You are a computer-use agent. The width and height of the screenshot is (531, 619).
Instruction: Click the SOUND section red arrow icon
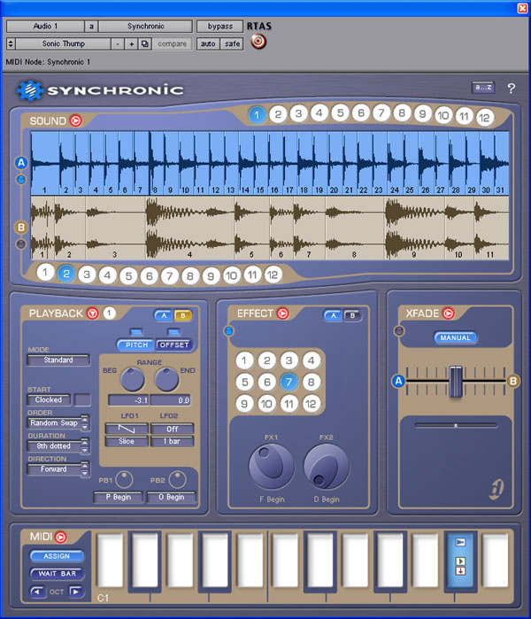point(76,120)
